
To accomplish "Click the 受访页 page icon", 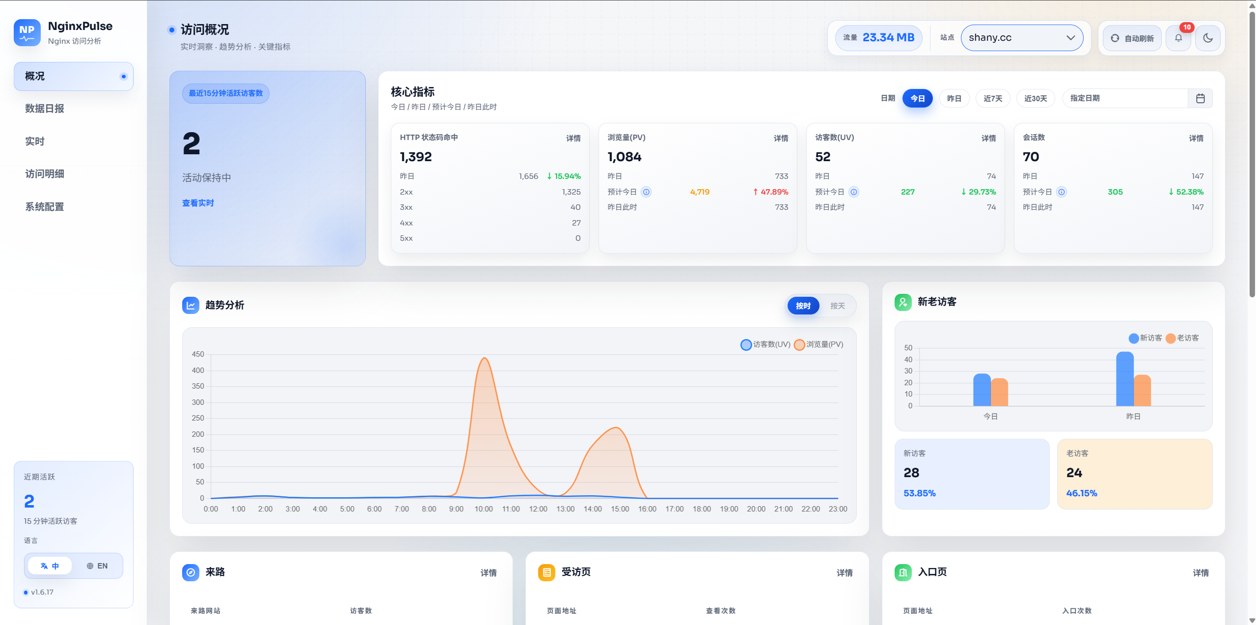I will [x=546, y=572].
